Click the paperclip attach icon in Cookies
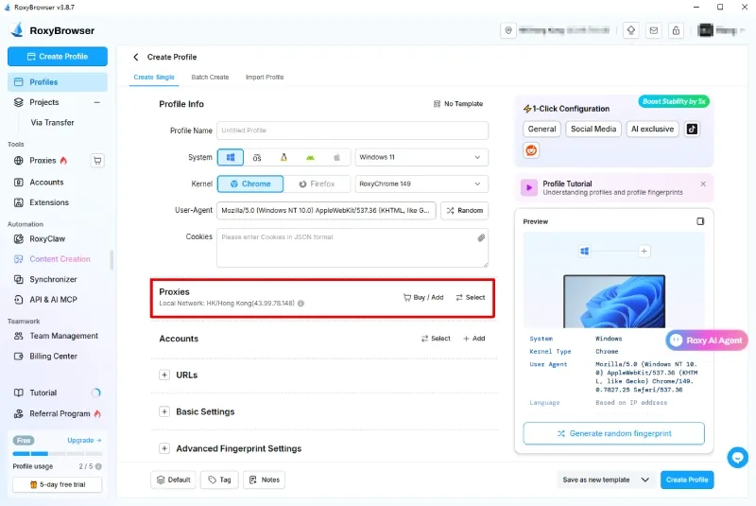 [x=481, y=237]
